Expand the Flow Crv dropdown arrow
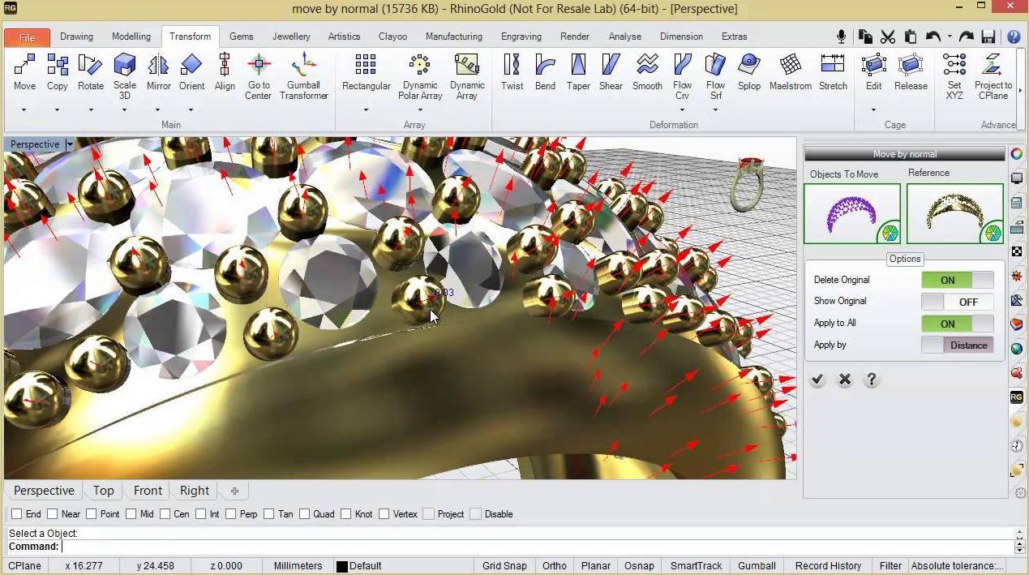 683,109
